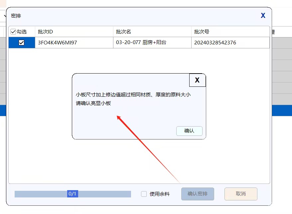This screenshot has width=292, height=214.
Task: Click the 0/1 progress bar
Action: pyautogui.click(x=73, y=194)
